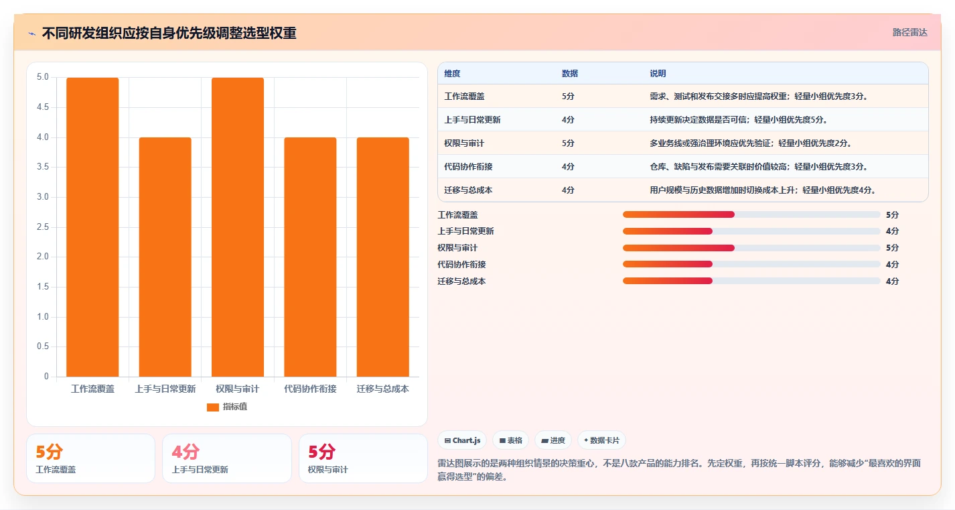Click the 上手与日常更新 progress bar
Image resolution: width=955 pixels, height=510 pixels.
pos(751,231)
